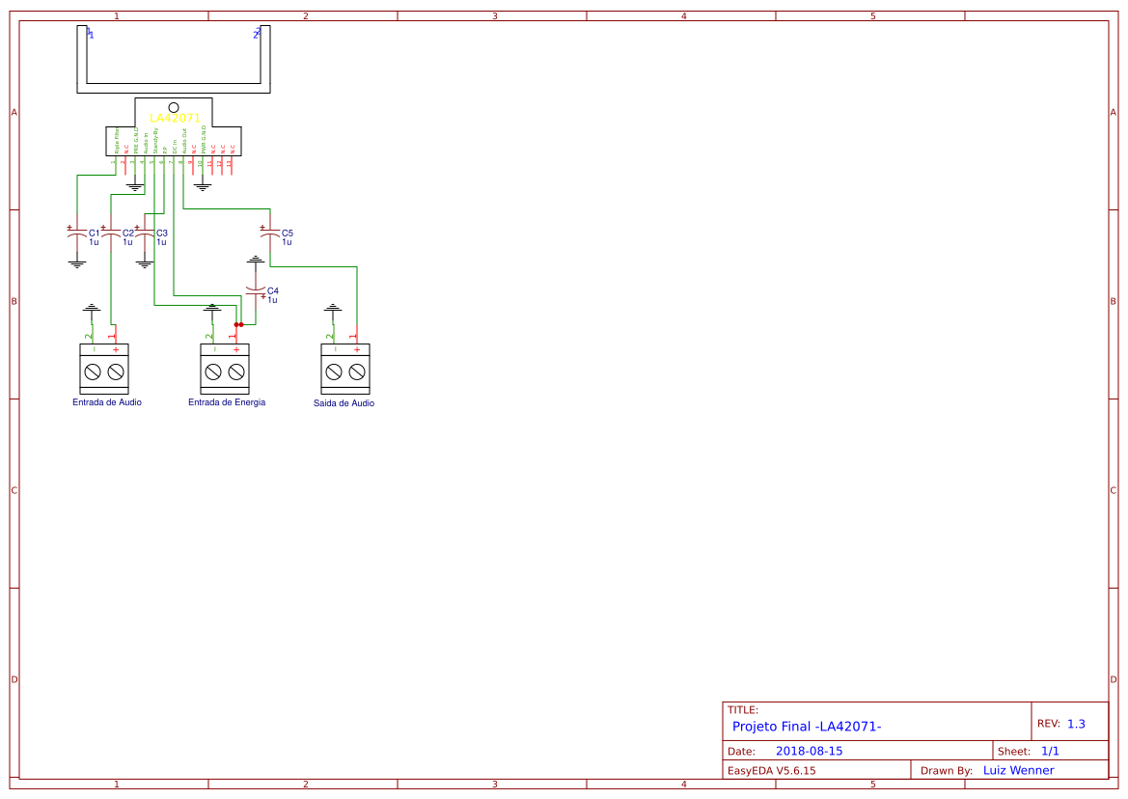
Task: Click the yellow LA42071 name label
Action: tap(175, 118)
